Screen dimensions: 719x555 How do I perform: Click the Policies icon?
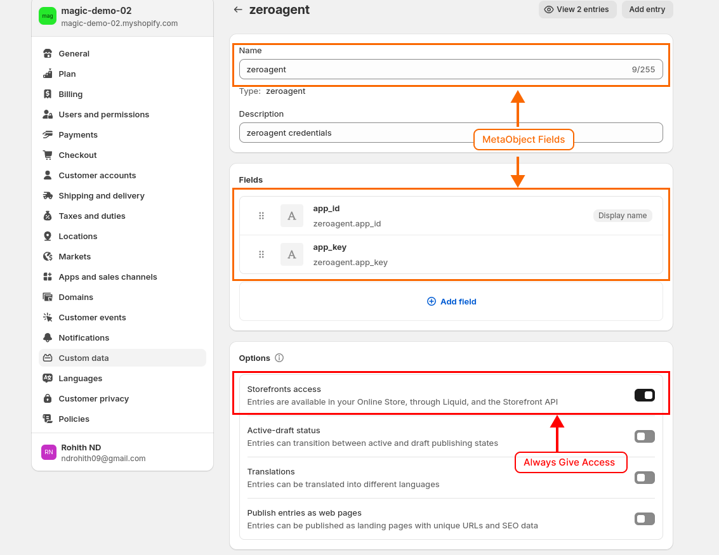pyautogui.click(x=48, y=419)
